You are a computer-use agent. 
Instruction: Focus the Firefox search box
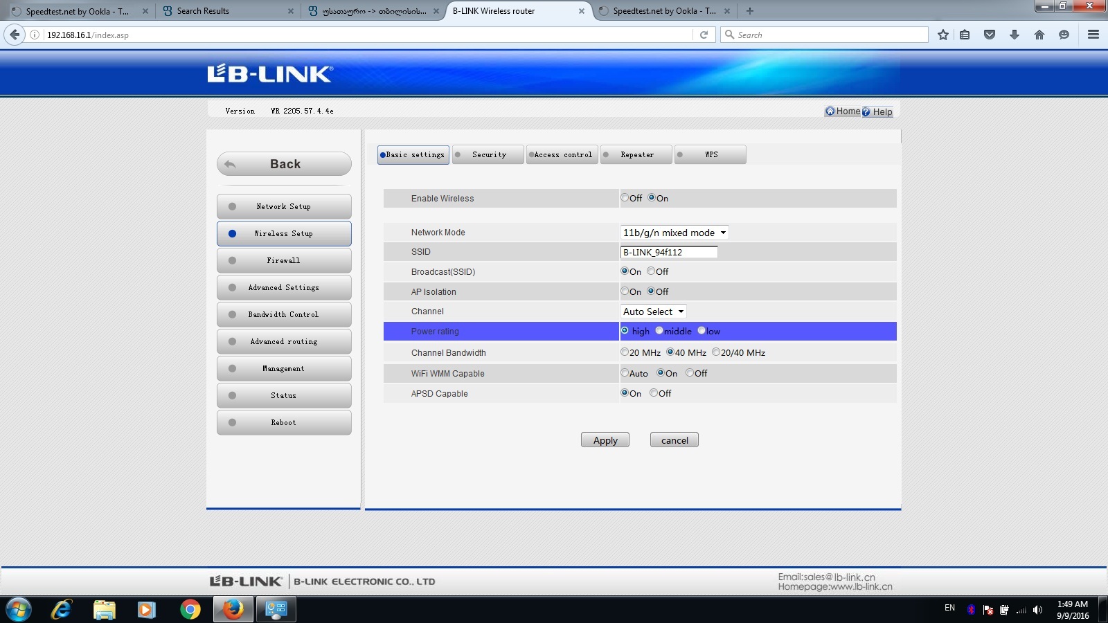coord(824,35)
